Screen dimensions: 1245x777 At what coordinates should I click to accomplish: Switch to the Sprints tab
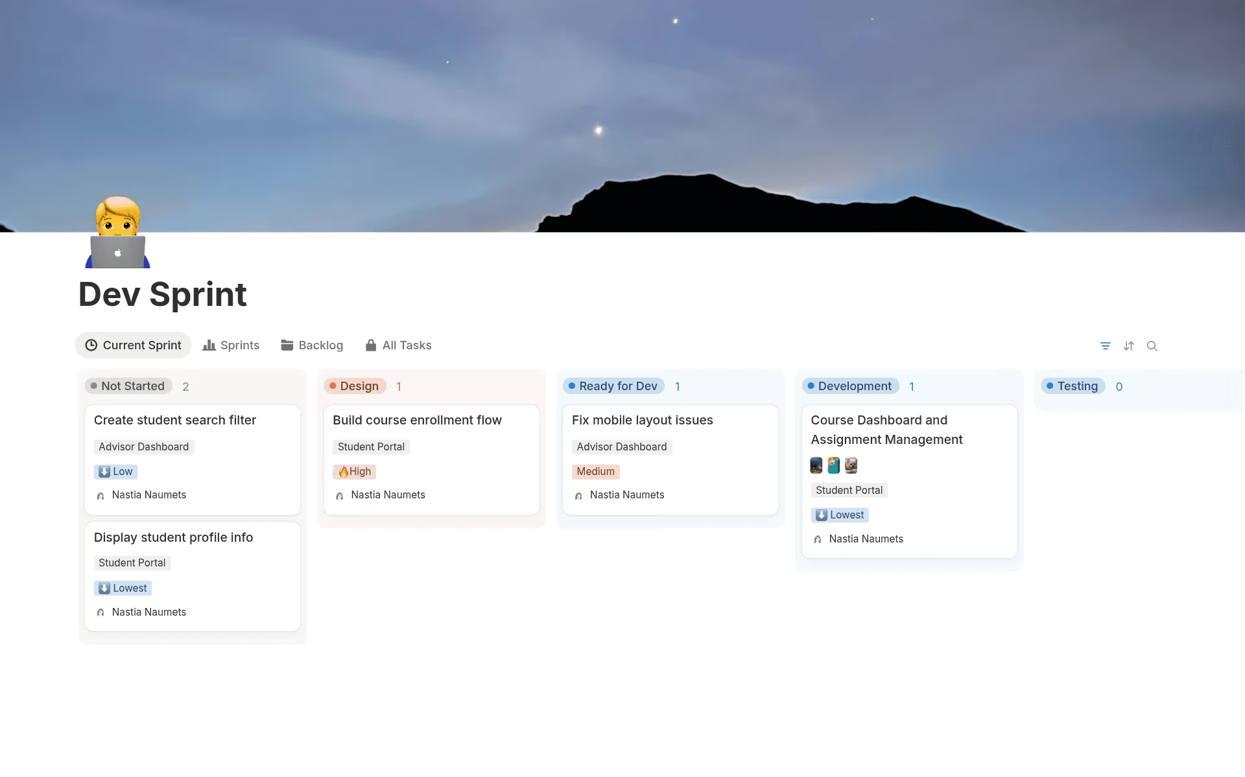point(239,345)
